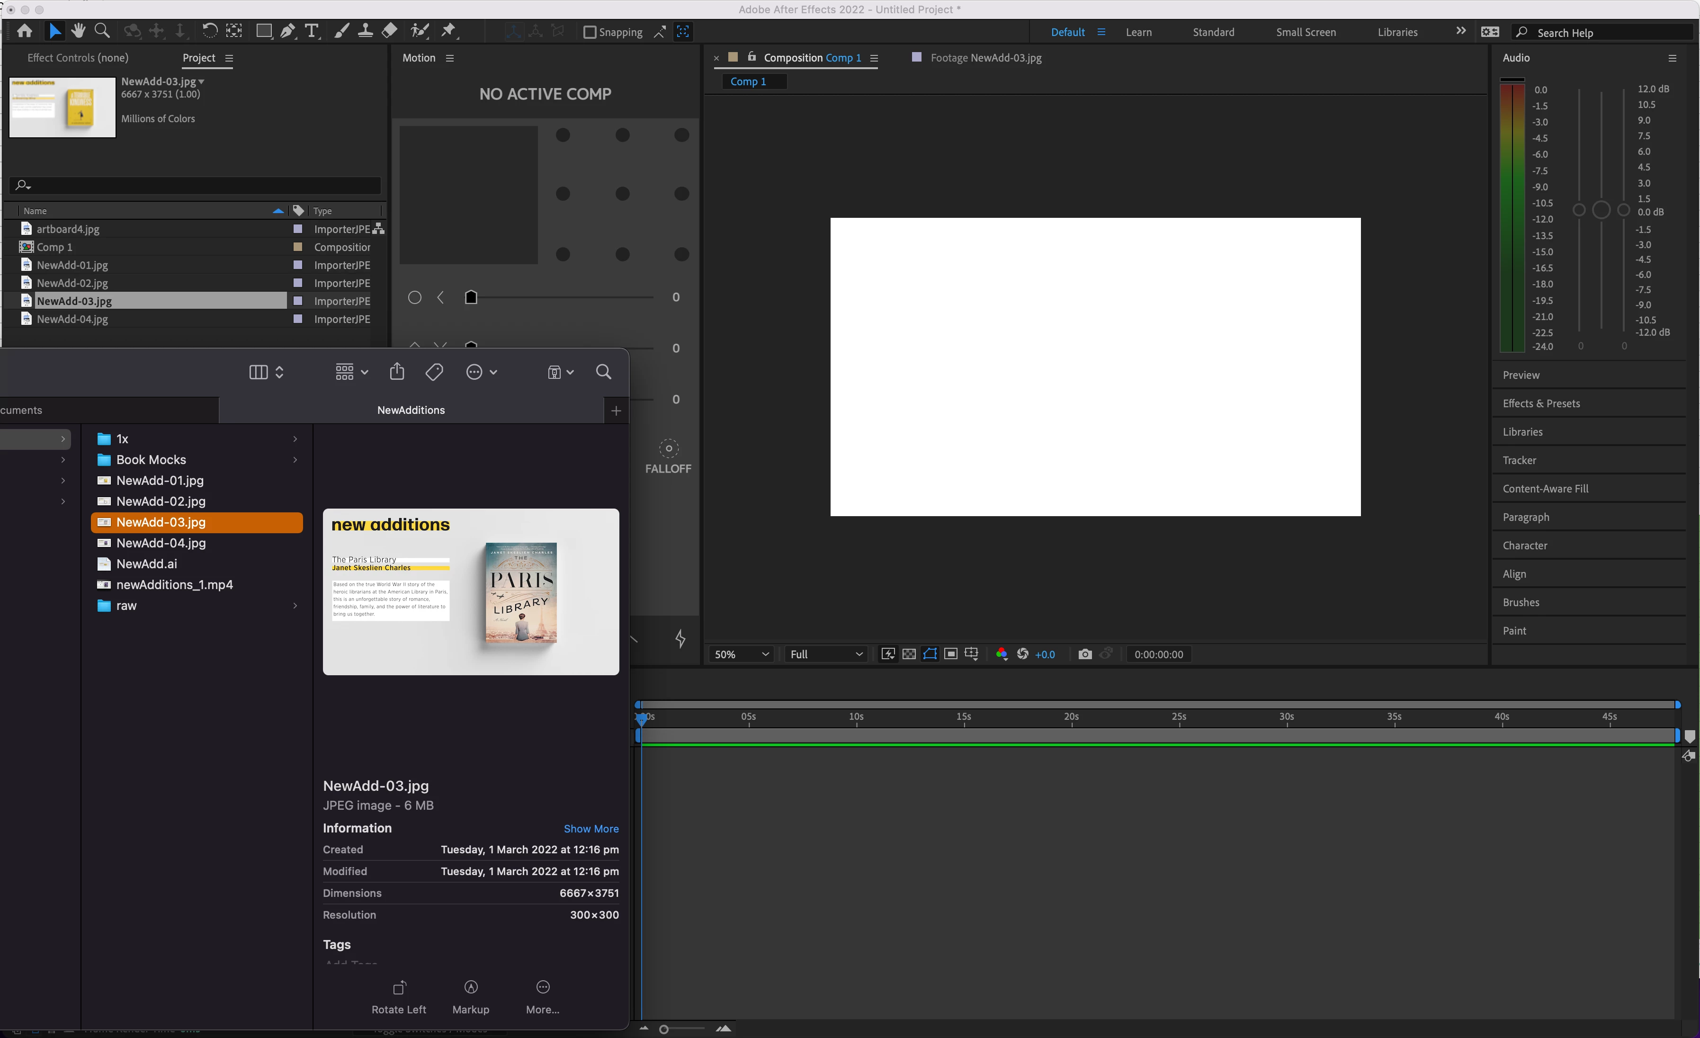Open the Full resolution dropdown

point(826,653)
